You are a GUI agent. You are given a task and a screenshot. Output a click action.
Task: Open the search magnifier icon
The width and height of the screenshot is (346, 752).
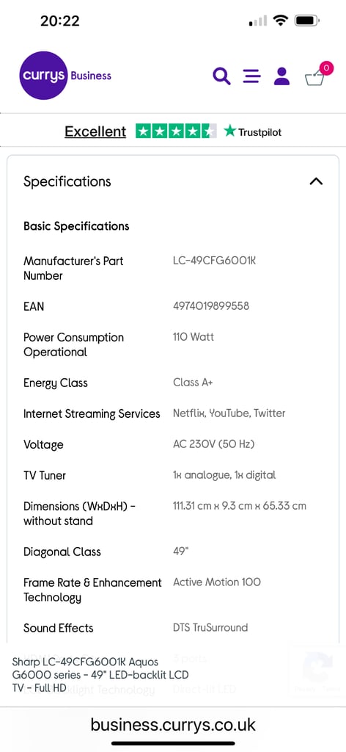(221, 76)
